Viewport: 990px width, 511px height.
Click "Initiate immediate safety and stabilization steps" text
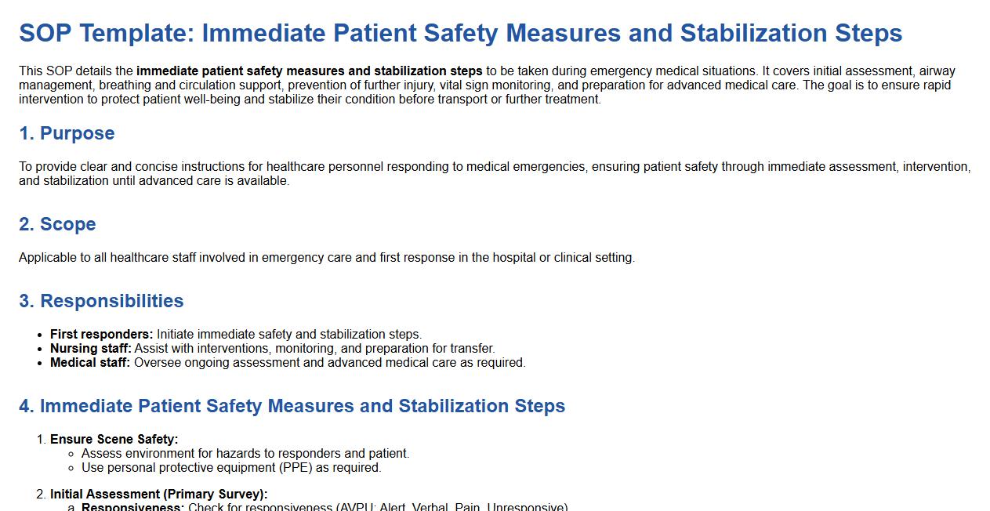click(x=288, y=335)
